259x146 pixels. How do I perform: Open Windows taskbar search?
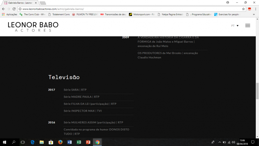[x=14, y=142]
